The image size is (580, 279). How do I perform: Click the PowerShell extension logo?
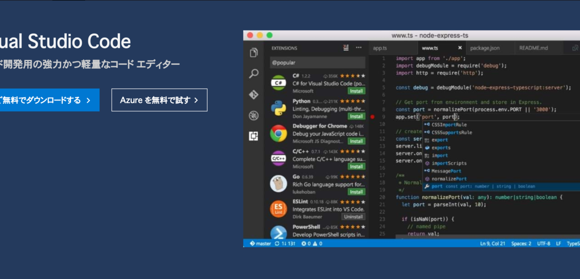(278, 233)
